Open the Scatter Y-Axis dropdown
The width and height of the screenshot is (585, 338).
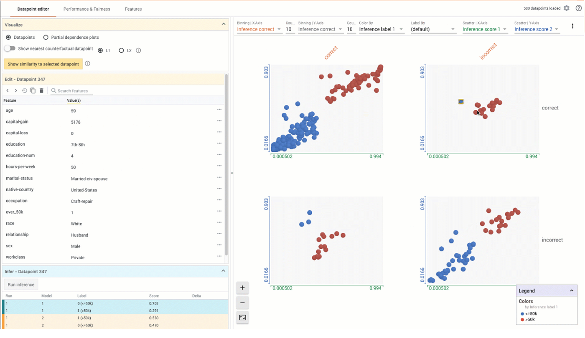(537, 29)
